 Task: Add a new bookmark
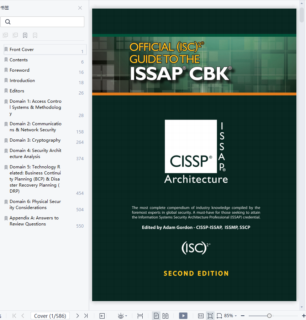coord(25,35)
